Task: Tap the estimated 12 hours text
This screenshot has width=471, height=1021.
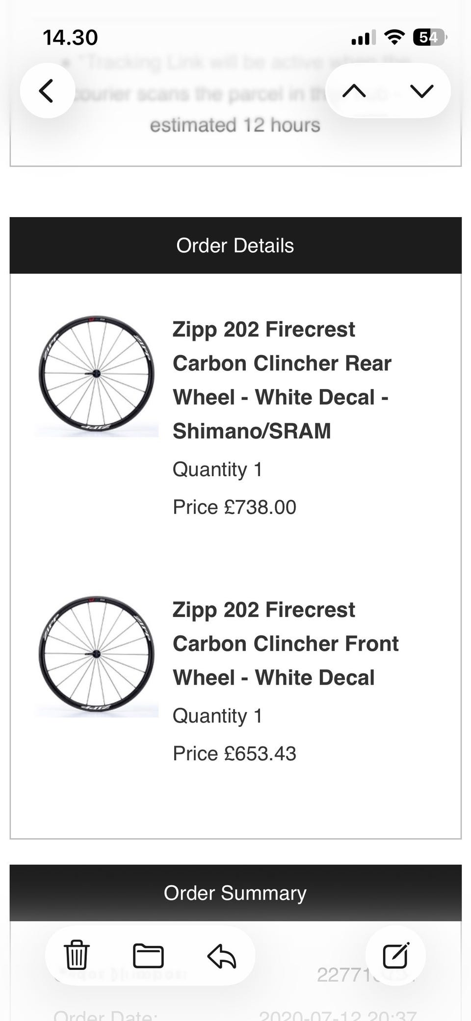Action: [x=235, y=125]
